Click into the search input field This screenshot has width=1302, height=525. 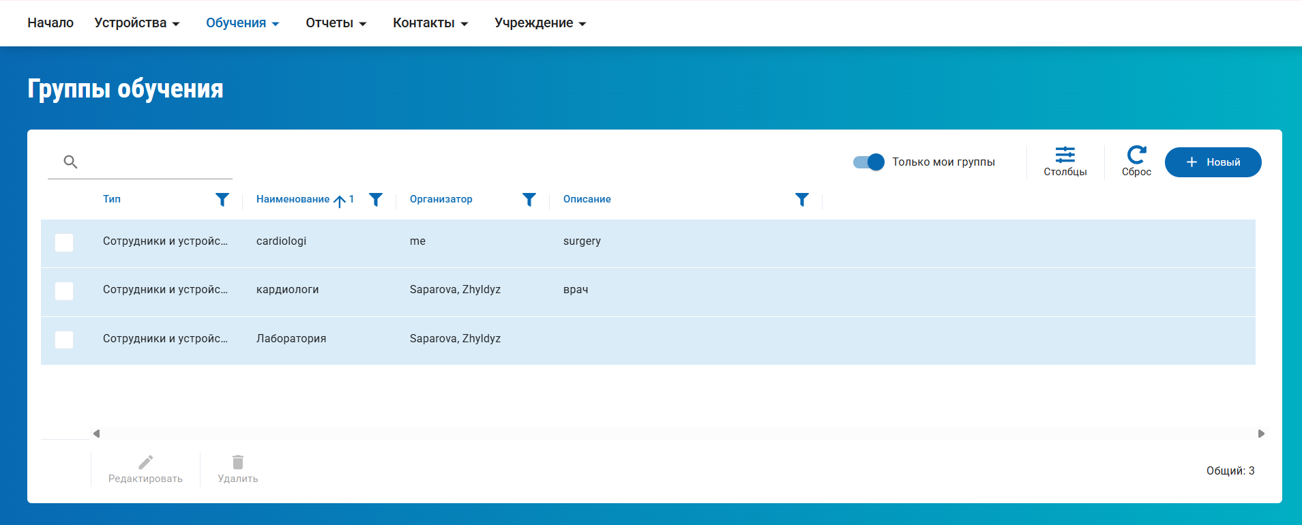[x=156, y=162]
